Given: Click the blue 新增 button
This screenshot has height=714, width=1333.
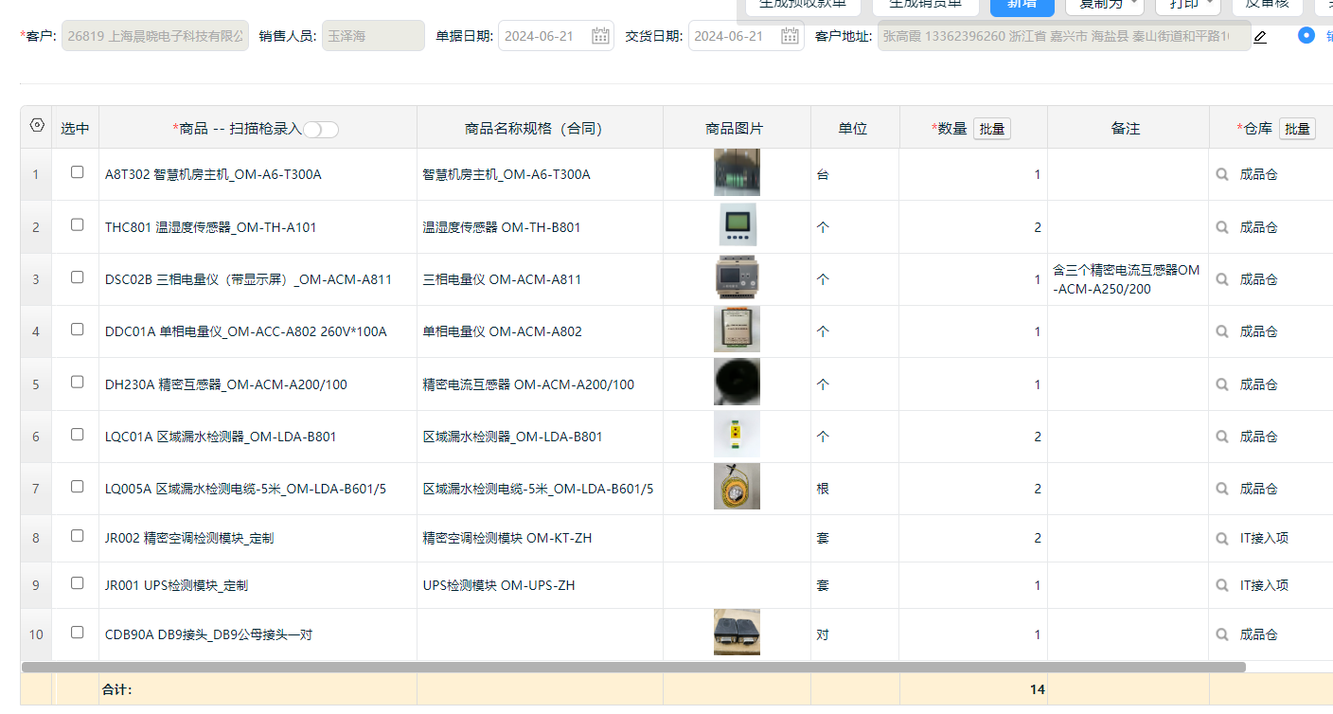Looking at the screenshot, I should click(x=1022, y=6).
